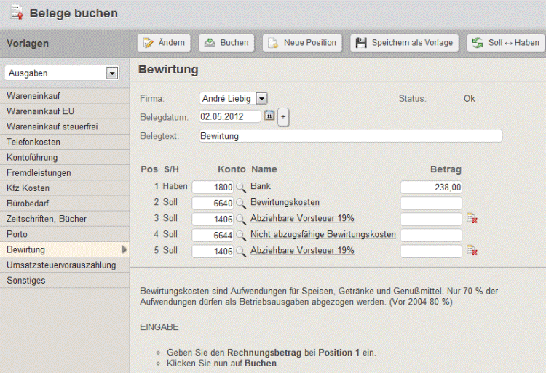Click the Konto field in position 3

click(x=213, y=220)
